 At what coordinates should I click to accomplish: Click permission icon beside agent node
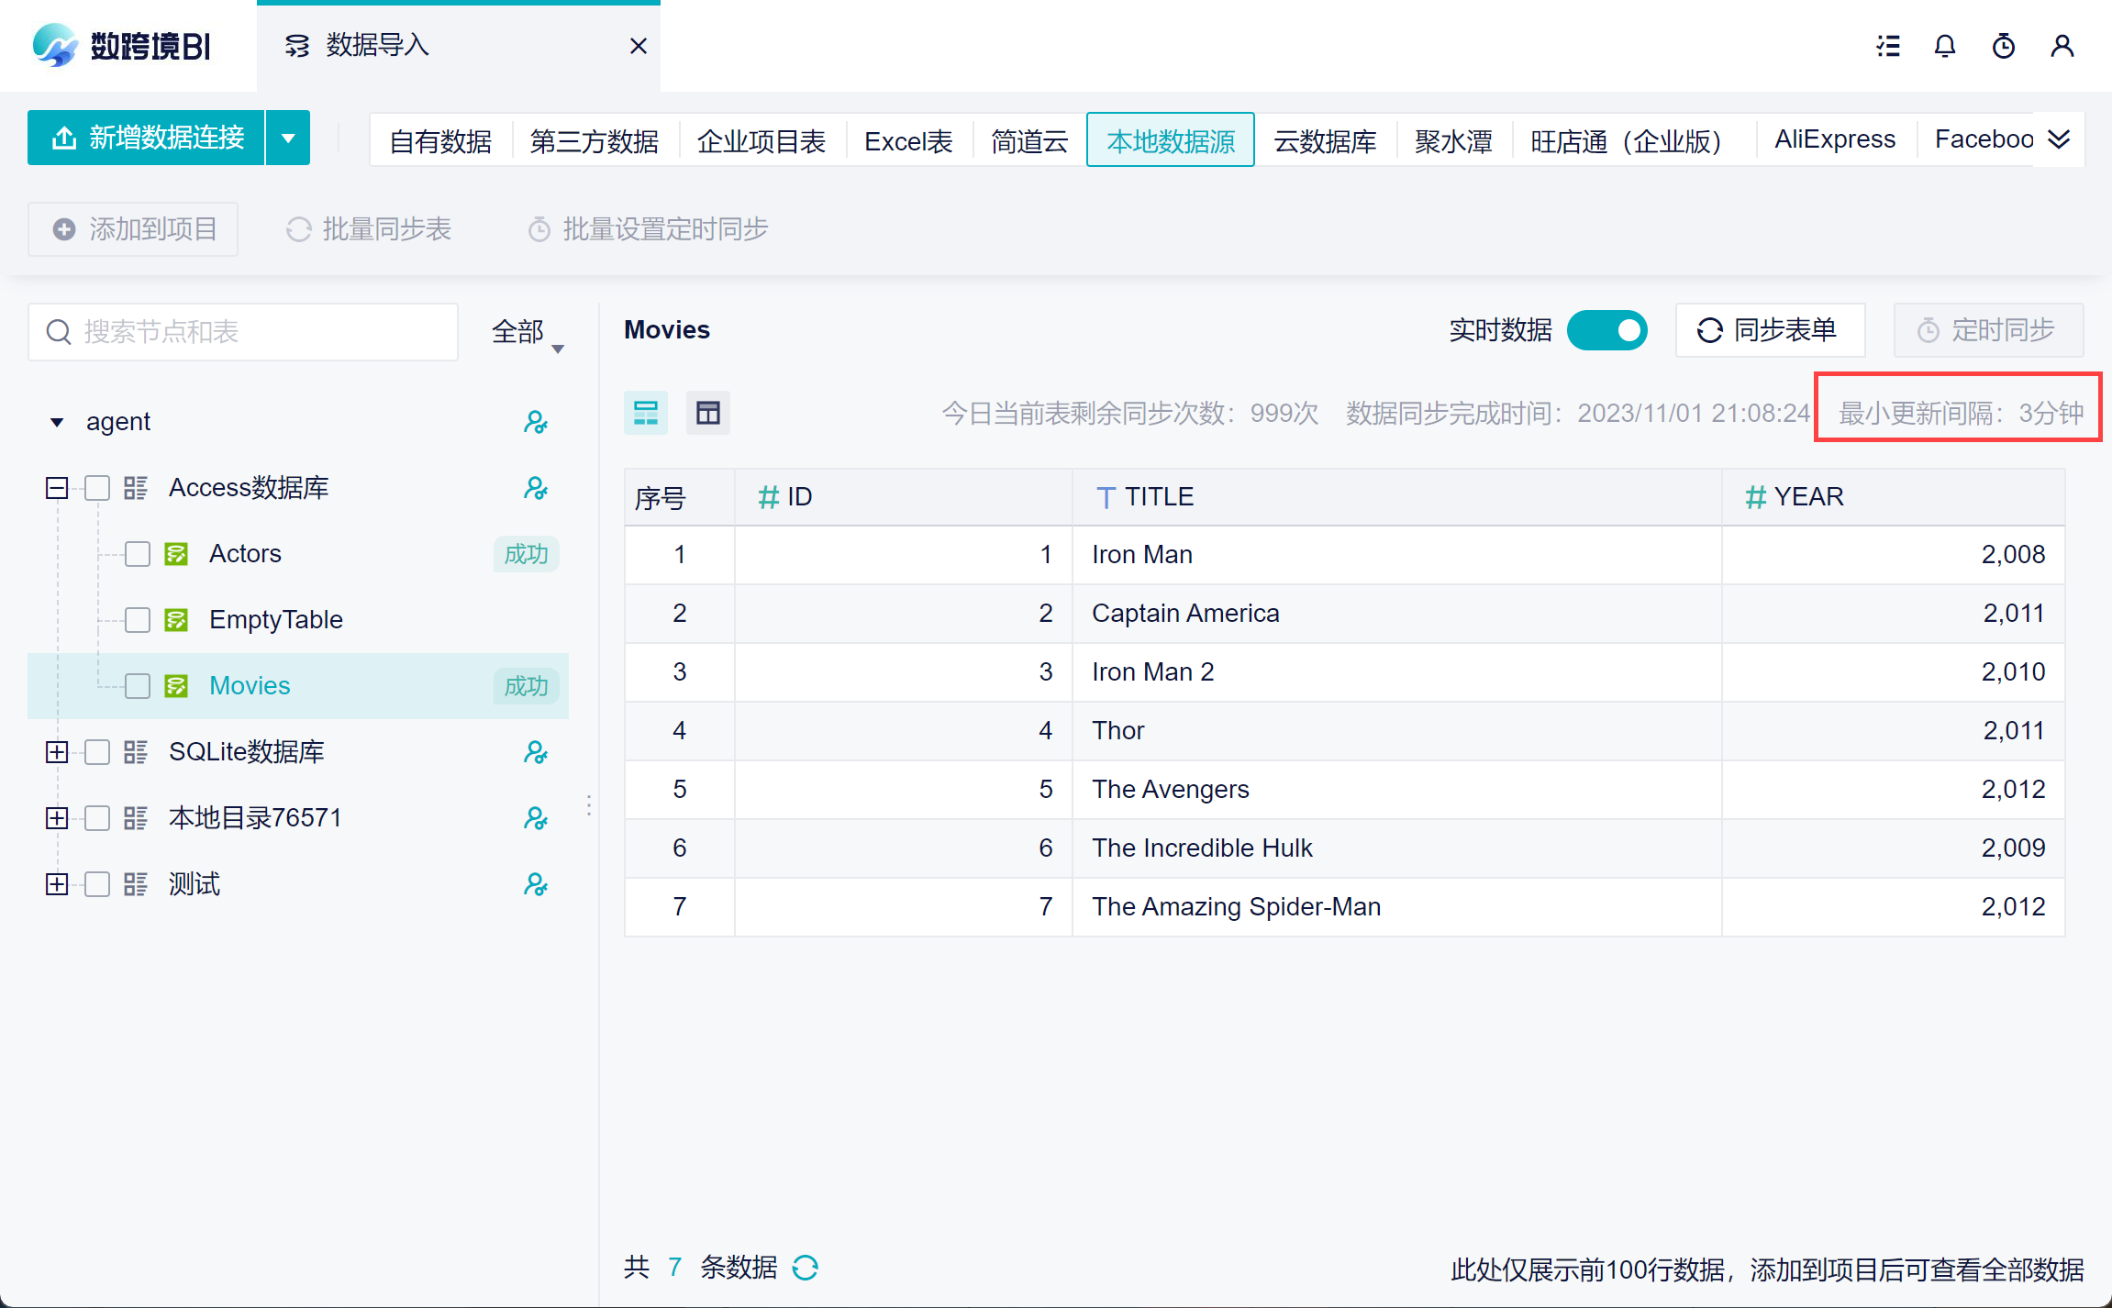535,422
